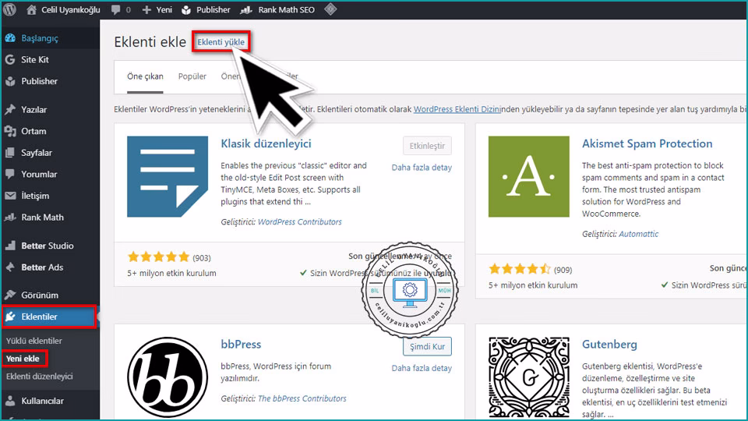This screenshot has width=748, height=421.
Task: Open the bbPress title link
Action: pos(241,344)
